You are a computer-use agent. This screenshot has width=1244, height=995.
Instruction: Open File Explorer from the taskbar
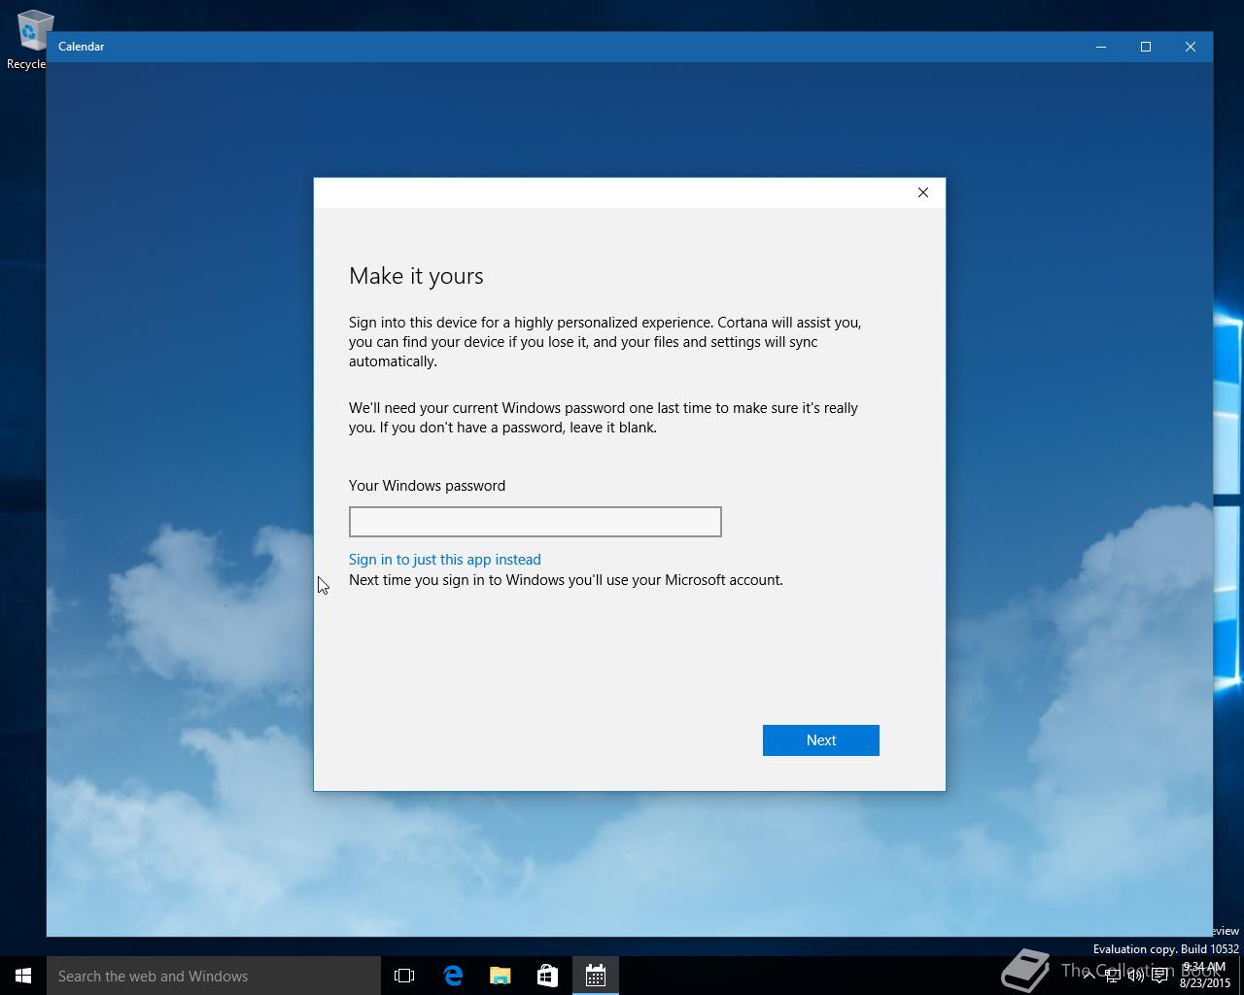point(501,976)
